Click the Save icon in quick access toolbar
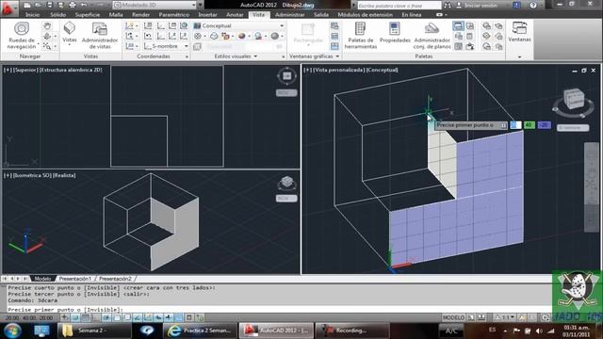 50,6
